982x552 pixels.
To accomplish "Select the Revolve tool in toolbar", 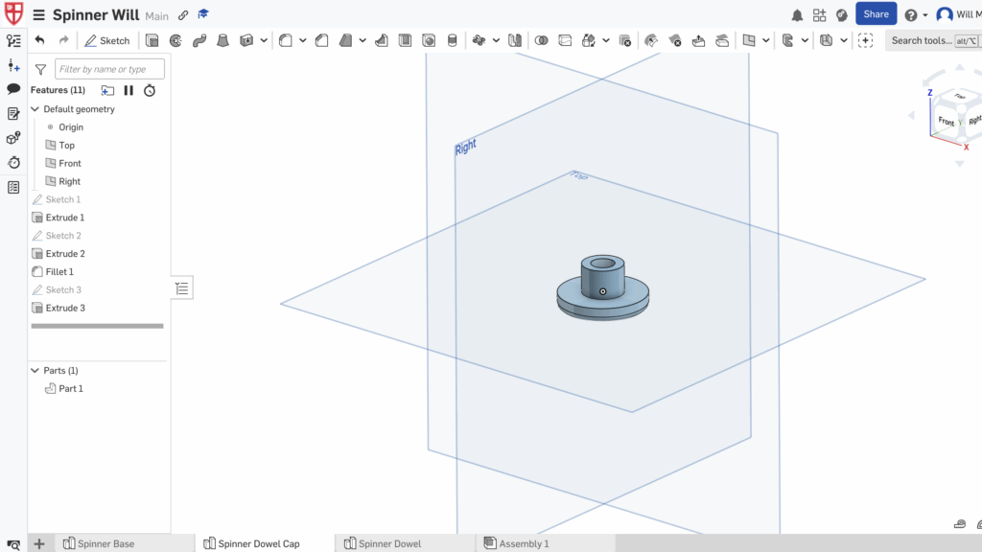I will [175, 40].
